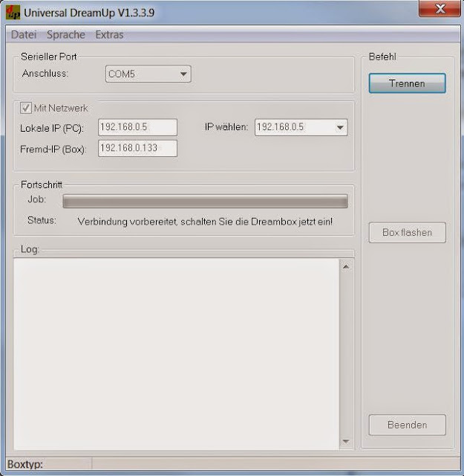The image size is (464, 476).
Task: Click the Fortschritt group label
Action: click(x=42, y=184)
